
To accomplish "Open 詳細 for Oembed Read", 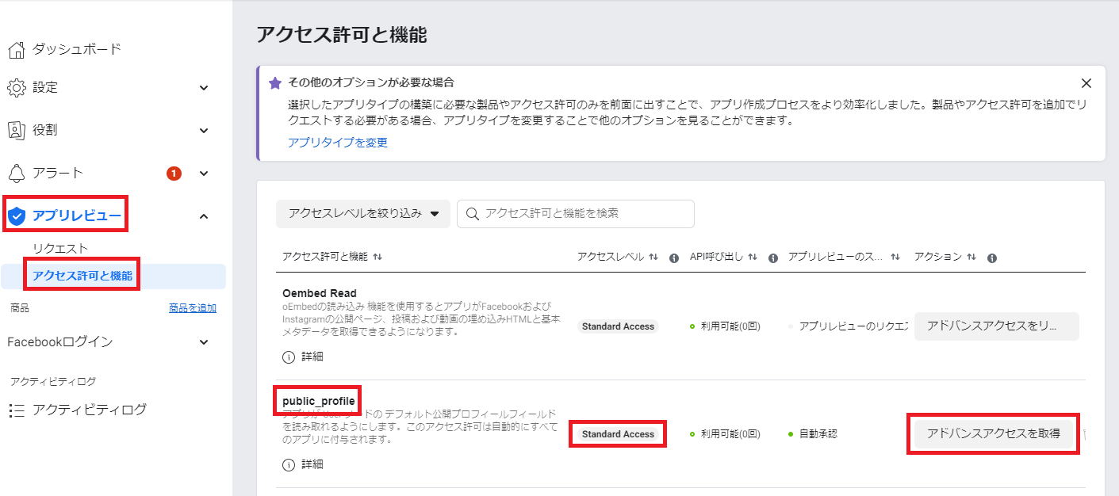I will tap(312, 357).
